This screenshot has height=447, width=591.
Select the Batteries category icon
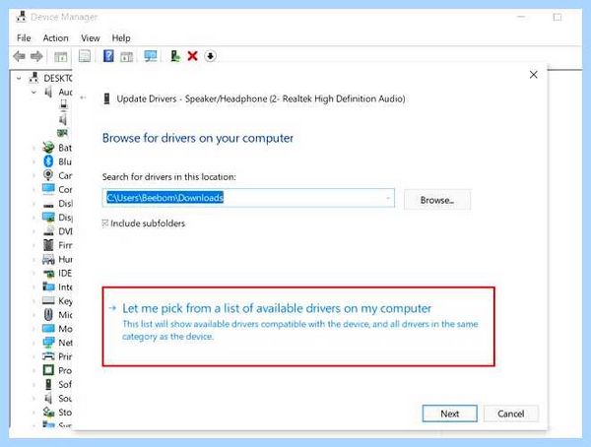coord(48,148)
